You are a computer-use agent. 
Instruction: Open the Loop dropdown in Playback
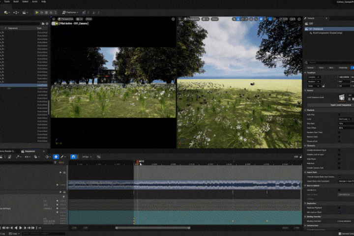coord(345,119)
